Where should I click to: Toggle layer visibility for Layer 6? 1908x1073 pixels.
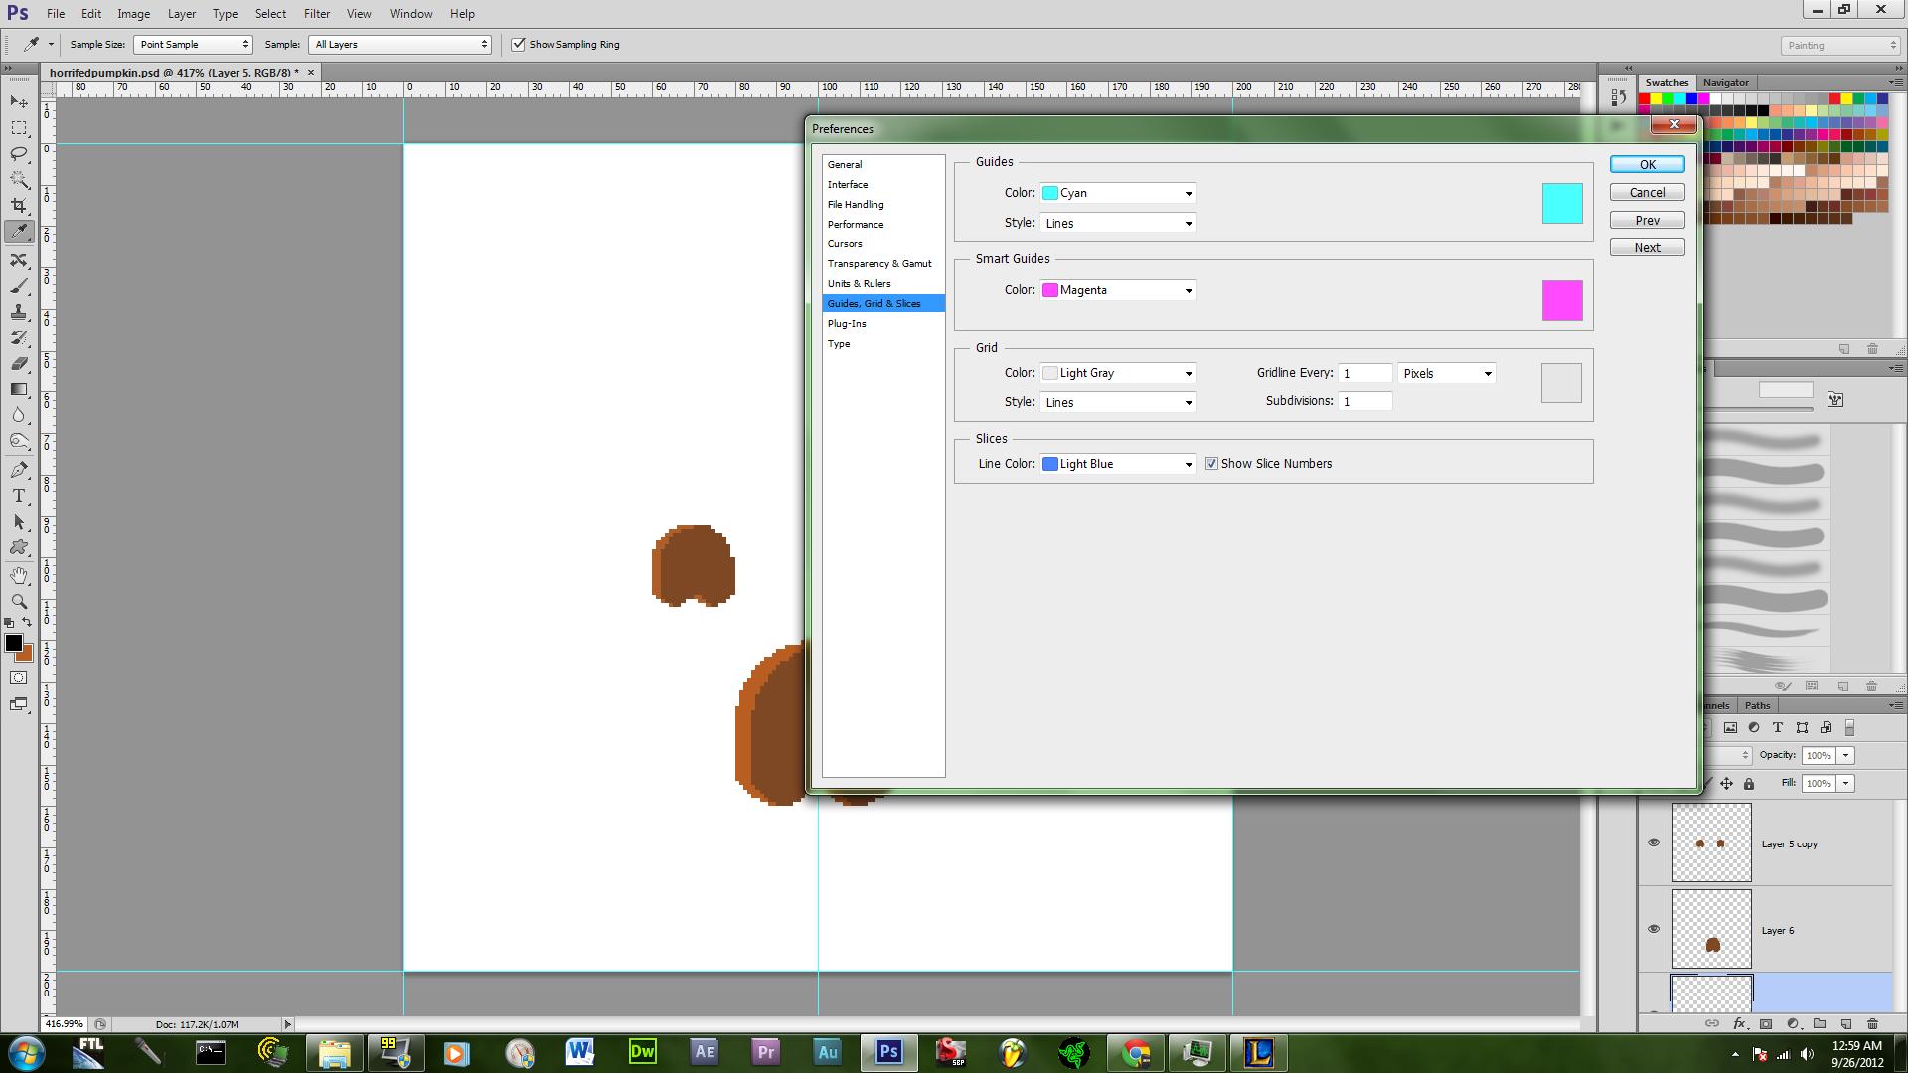(1653, 929)
